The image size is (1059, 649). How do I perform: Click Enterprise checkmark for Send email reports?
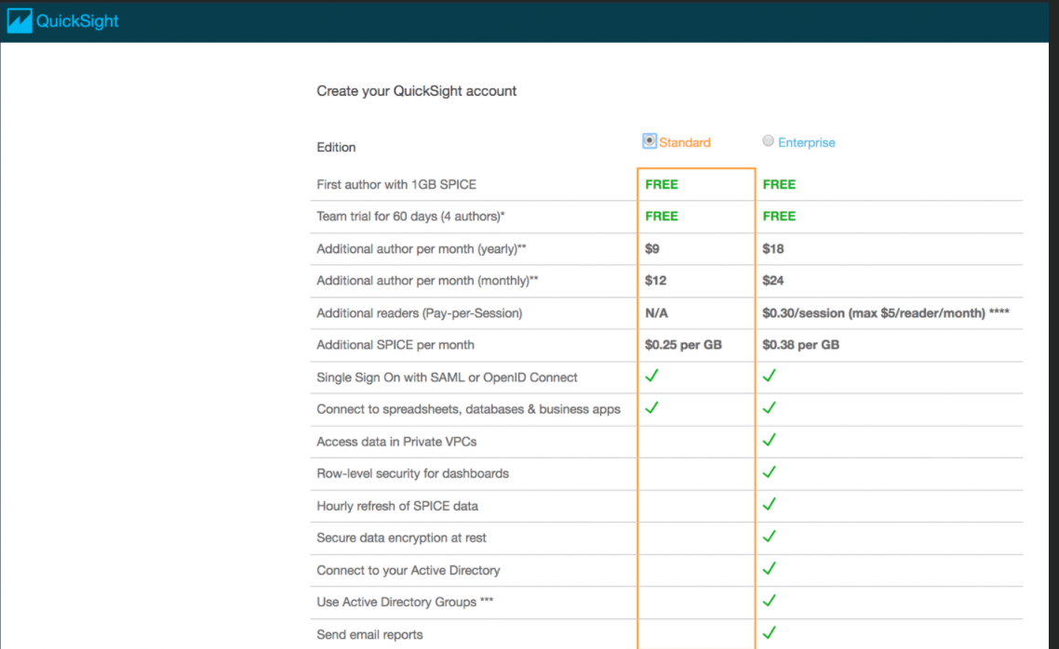770,633
